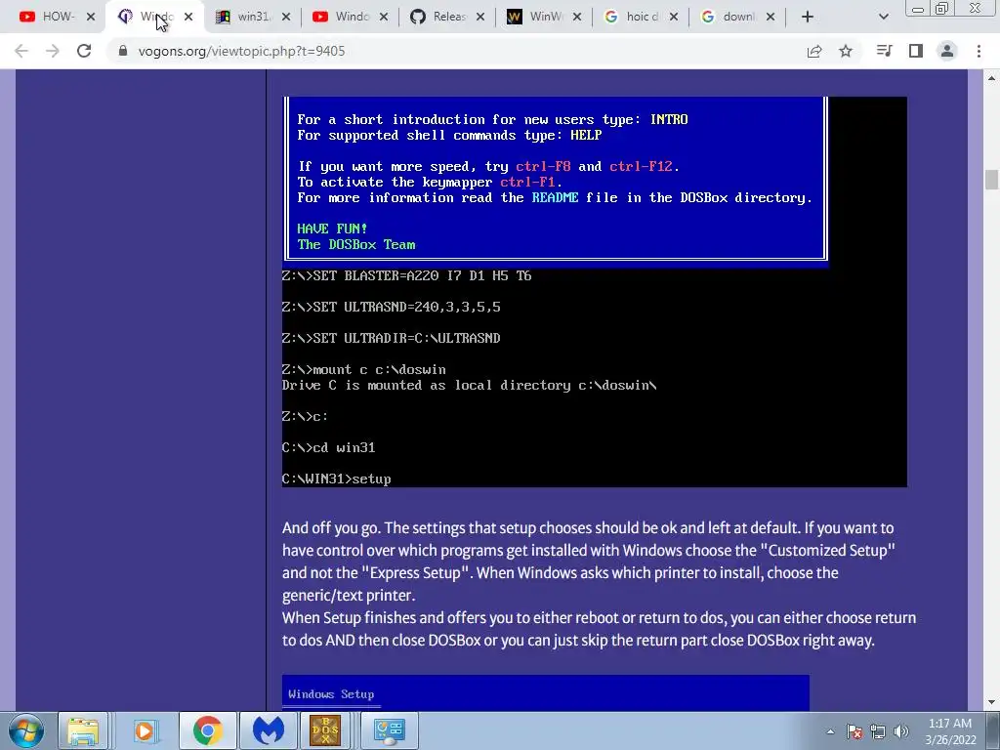Open Google Chrome from taskbar
Image resolution: width=1000 pixels, height=750 pixels.
coord(207,730)
